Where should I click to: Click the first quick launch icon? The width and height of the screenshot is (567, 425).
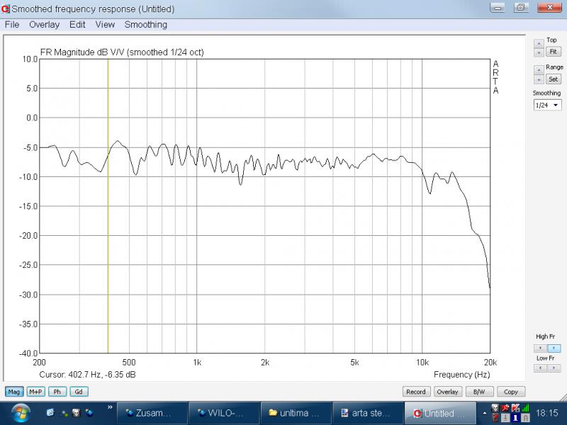coord(50,412)
